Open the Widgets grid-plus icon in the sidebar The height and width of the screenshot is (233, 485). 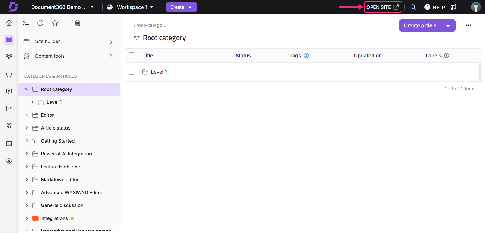(9, 126)
